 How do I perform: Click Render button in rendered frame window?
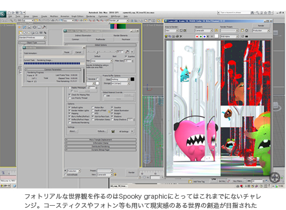261,26
